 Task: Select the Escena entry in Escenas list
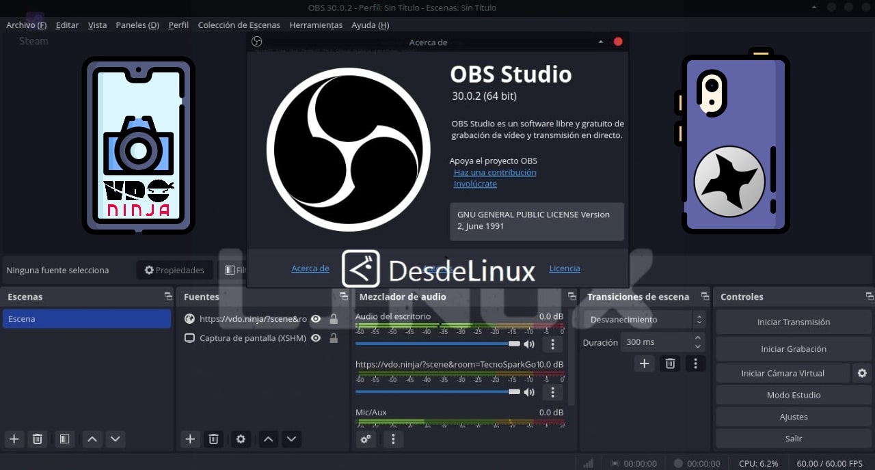point(87,318)
